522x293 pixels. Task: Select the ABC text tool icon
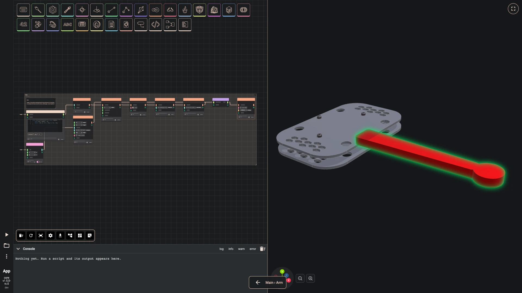pos(67,25)
